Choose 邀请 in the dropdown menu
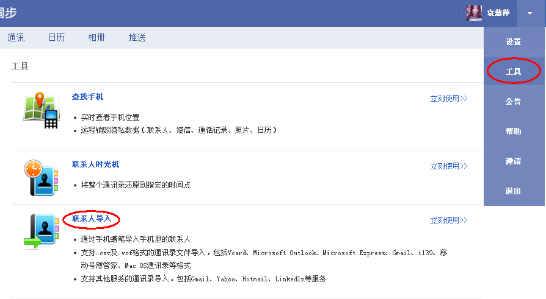Image resolution: width=546 pixels, height=299 pixels. [513, 161]
